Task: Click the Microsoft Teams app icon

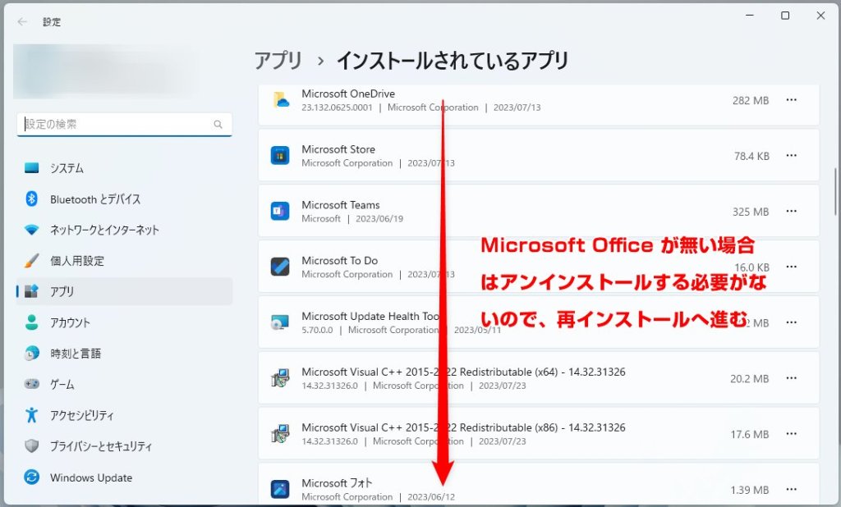Action: 280,211
